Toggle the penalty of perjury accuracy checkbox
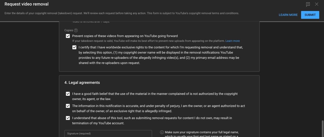The width and height of the screenshot is (324, 137). click(68, 106)
